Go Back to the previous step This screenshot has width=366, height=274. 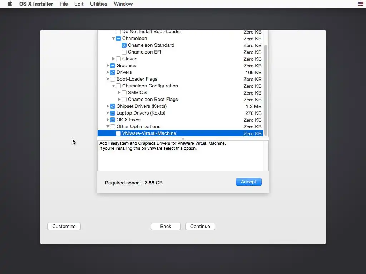tap(166, 226)
